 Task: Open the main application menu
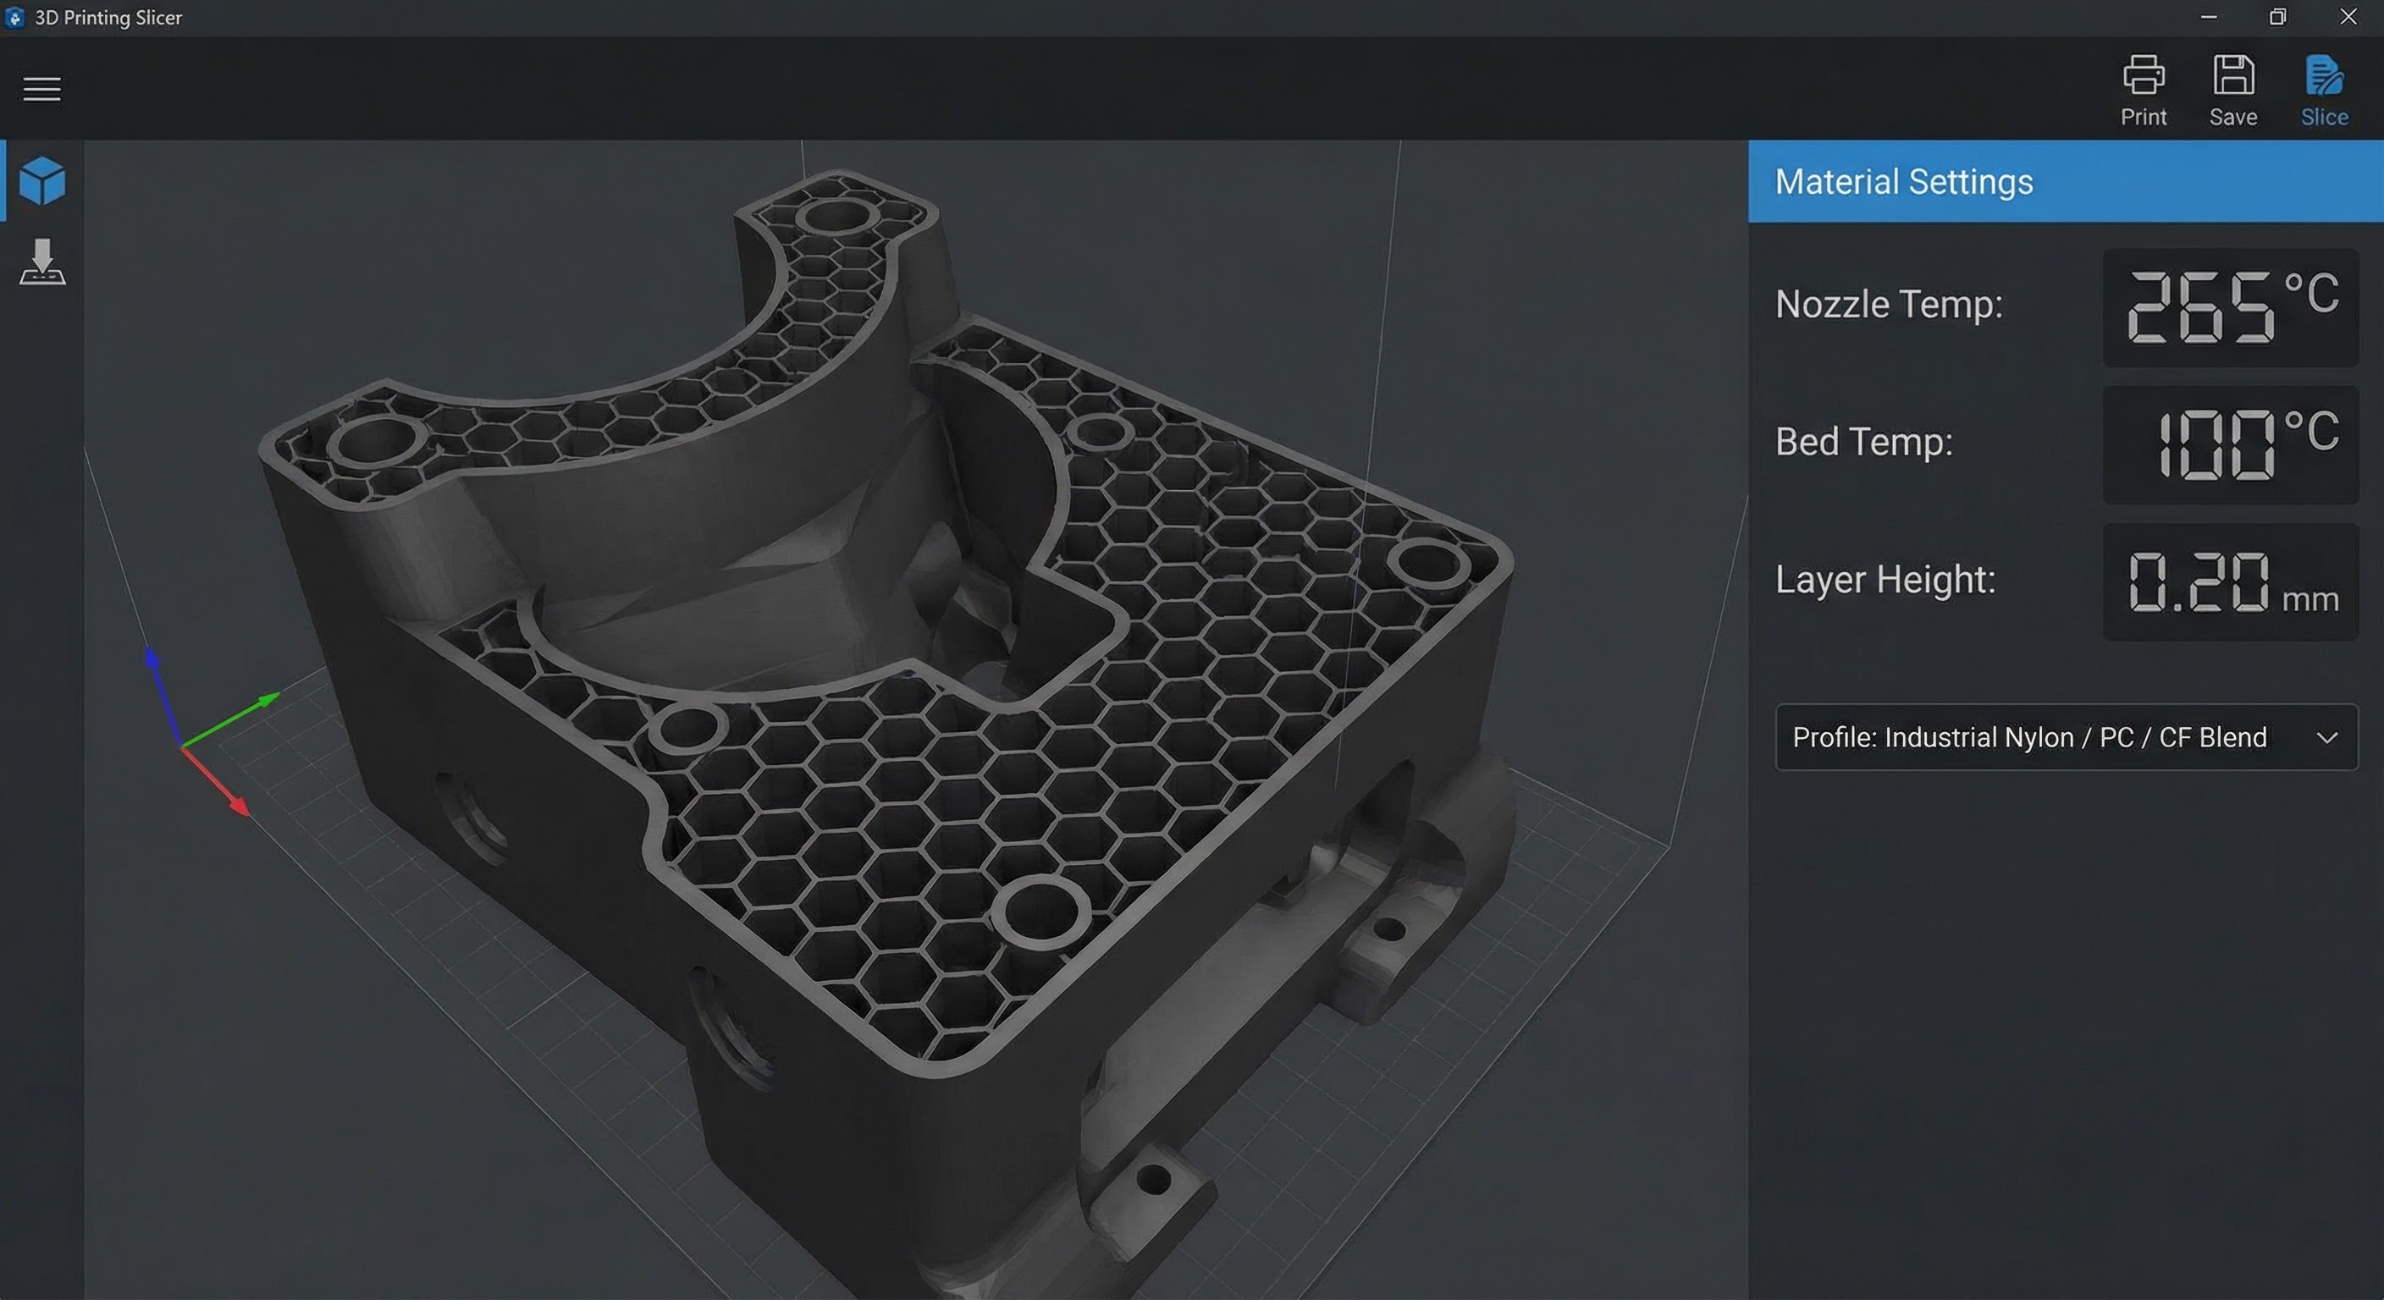41,88
